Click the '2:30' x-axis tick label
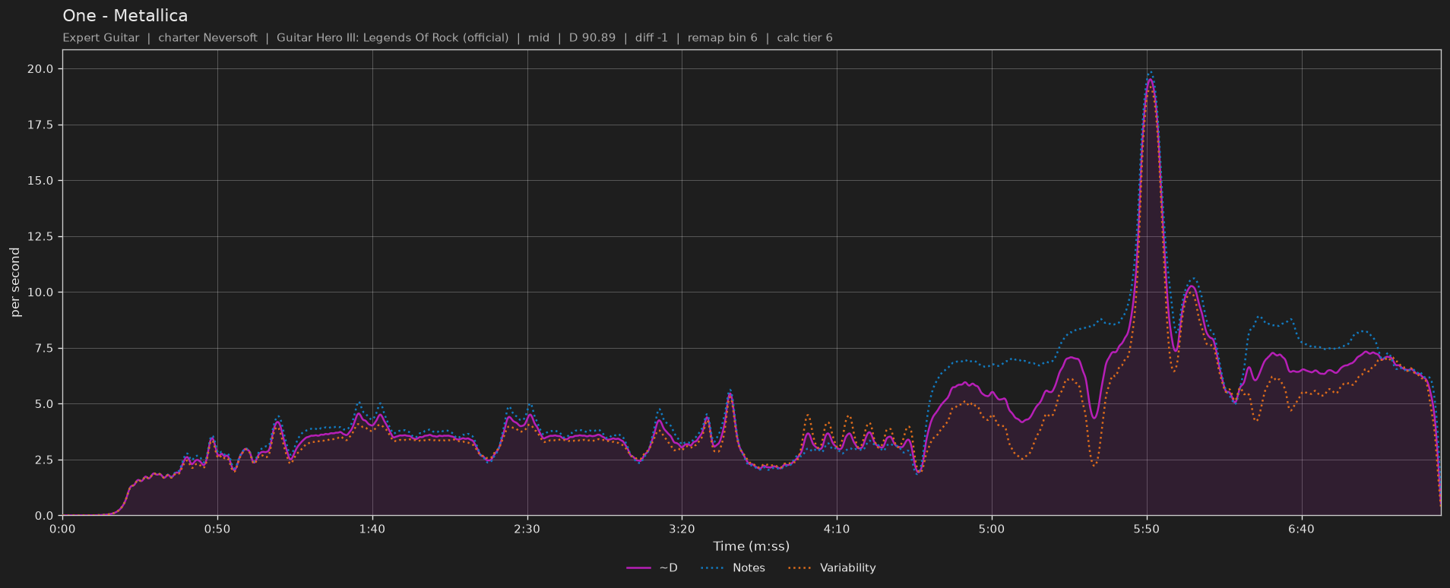 [527, 529]
